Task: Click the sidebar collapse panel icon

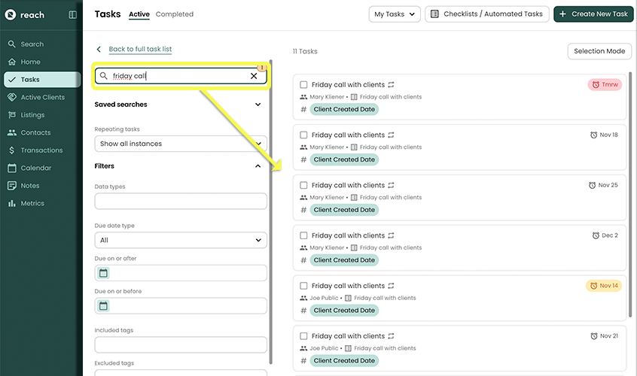Action: click(72, 14)
